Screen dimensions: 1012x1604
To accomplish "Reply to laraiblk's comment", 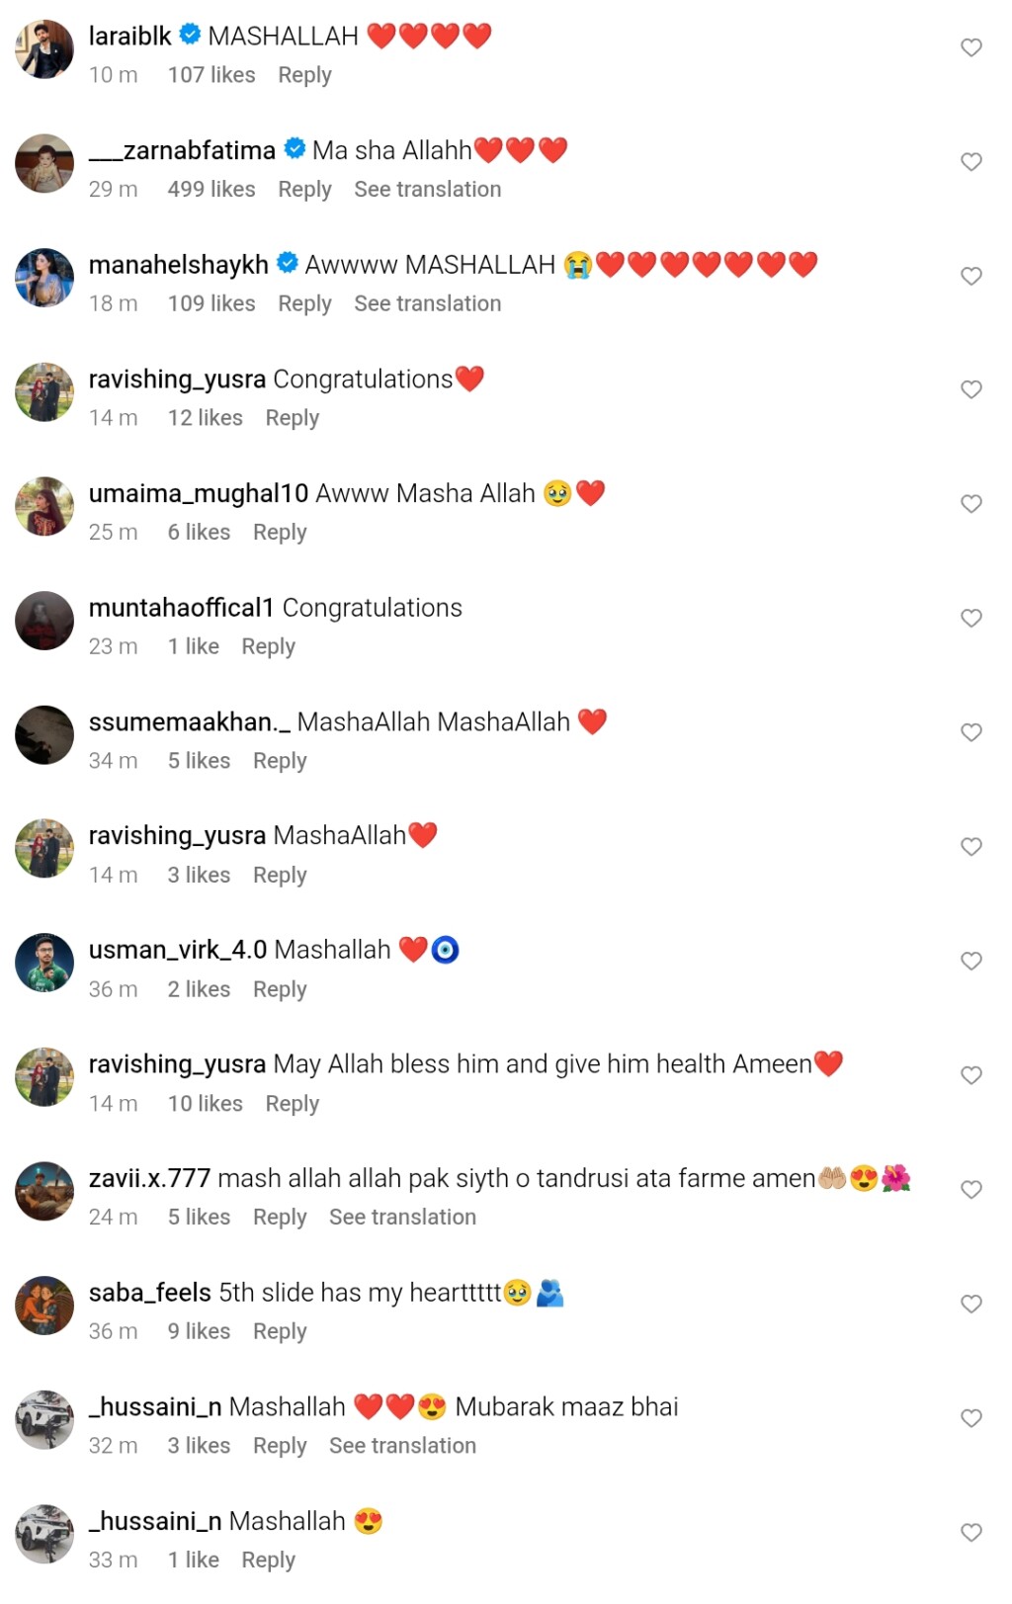I will (x=304, y=75).
